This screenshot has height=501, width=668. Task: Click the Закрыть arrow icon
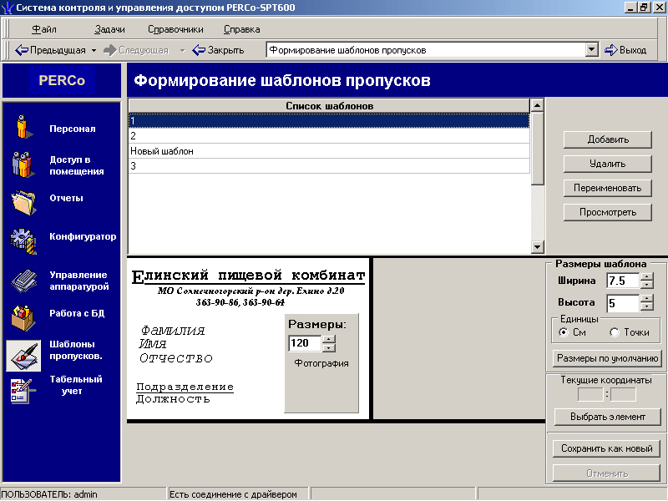[x=199, y=50]
